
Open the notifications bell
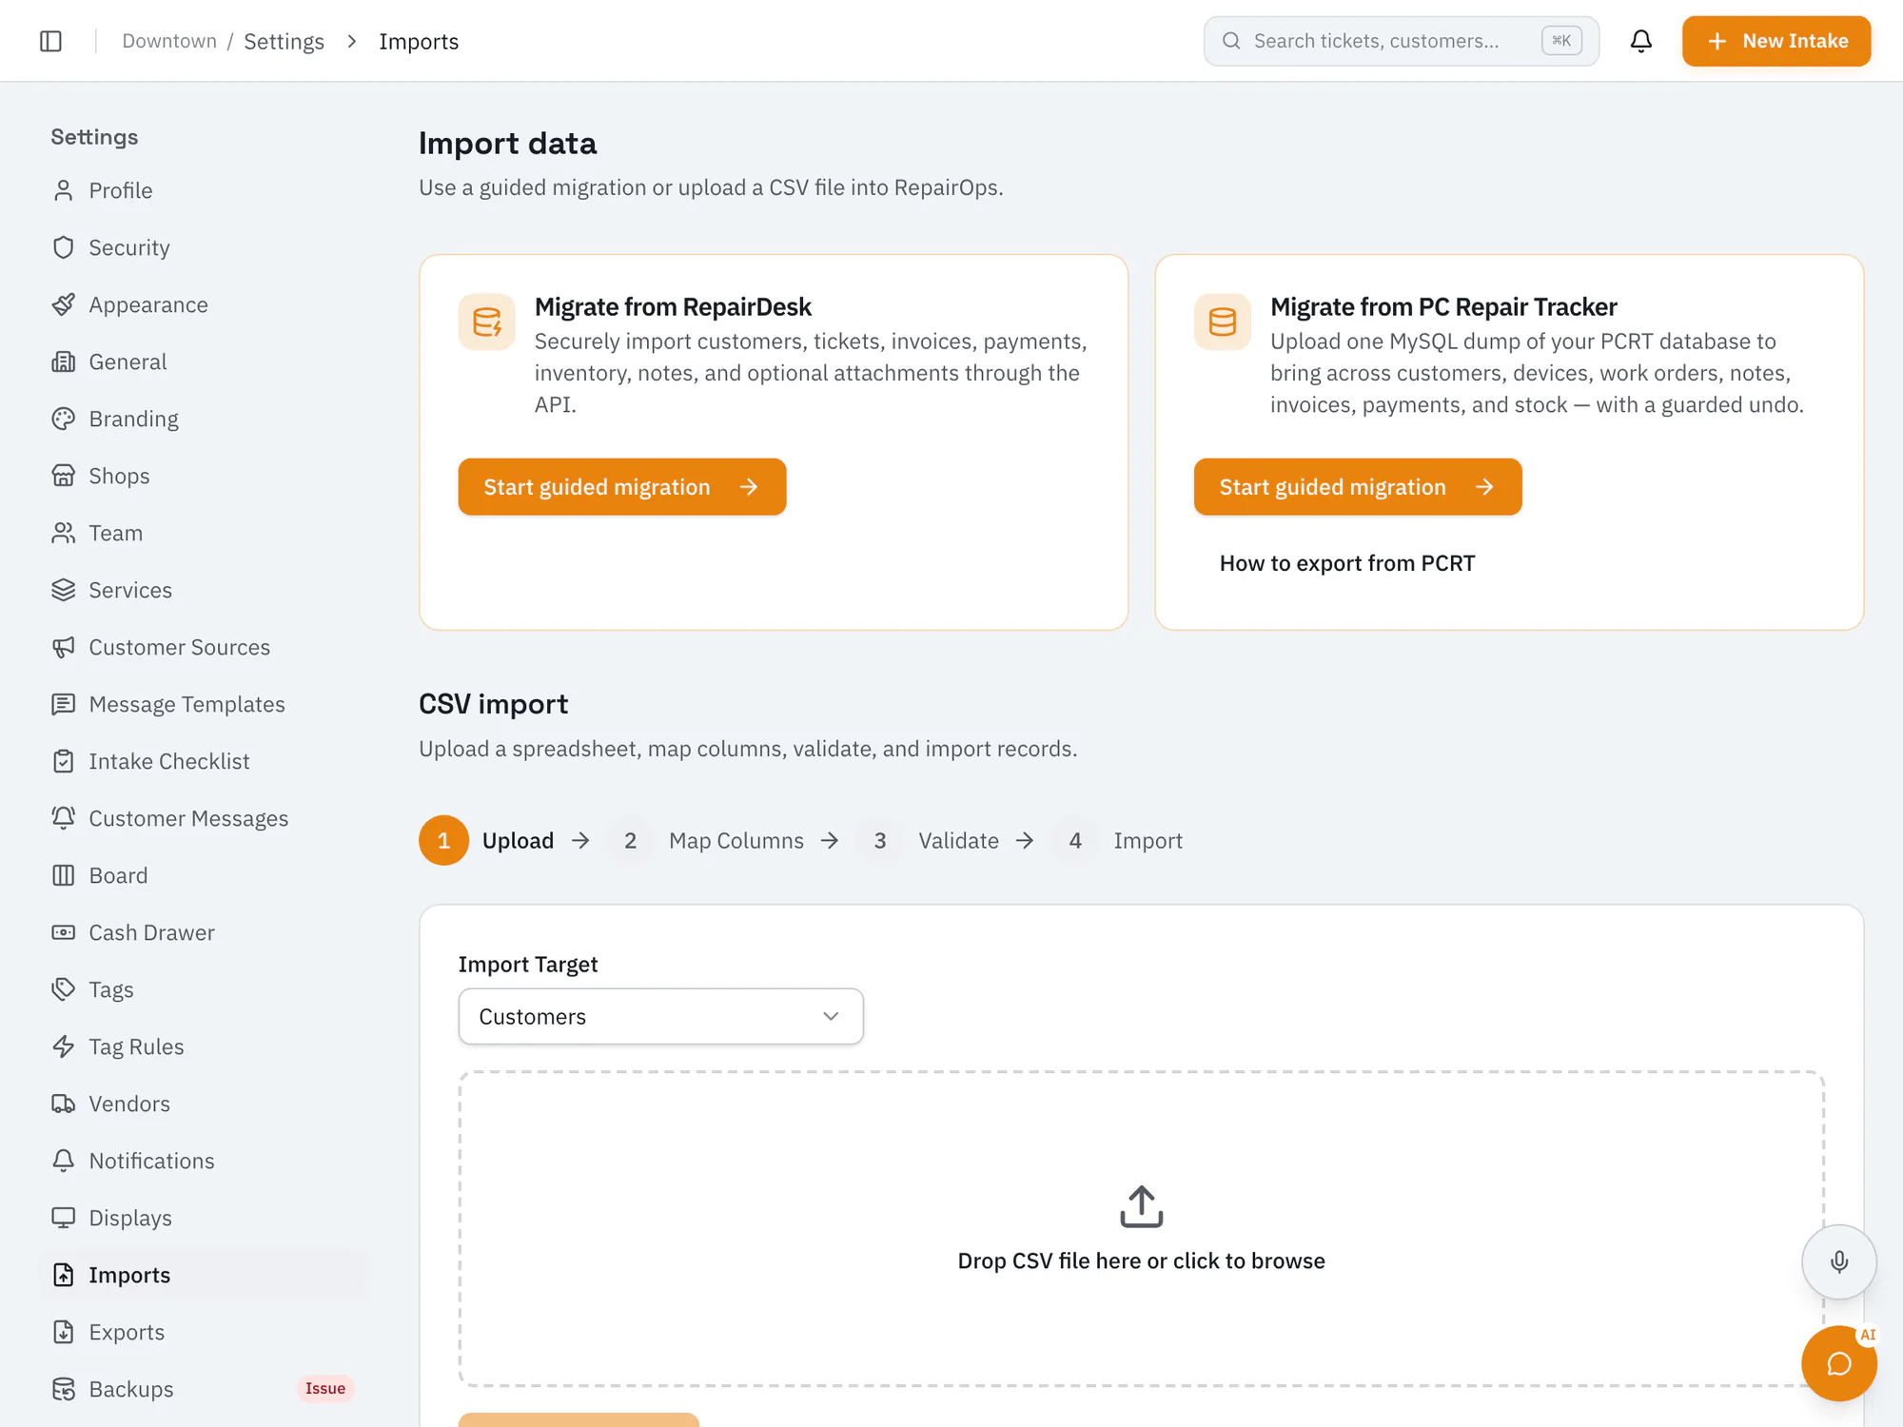point(1641,41)
